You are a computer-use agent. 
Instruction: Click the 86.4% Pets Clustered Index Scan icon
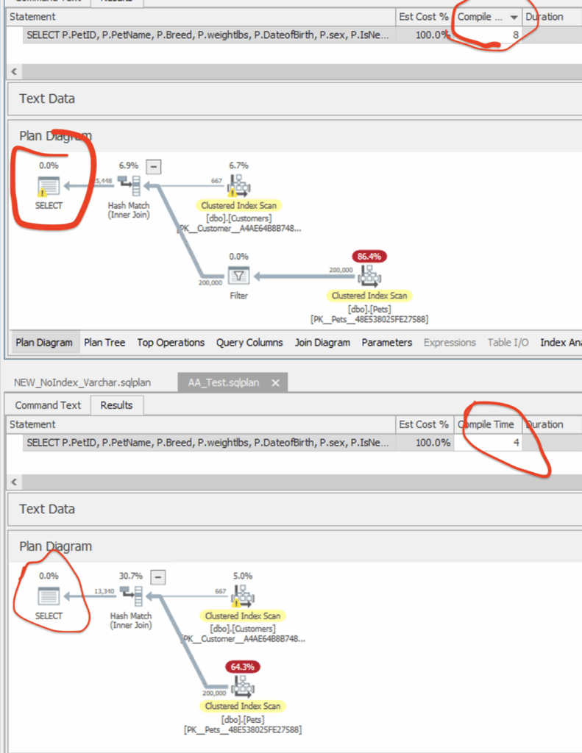[x=369, y=276]
